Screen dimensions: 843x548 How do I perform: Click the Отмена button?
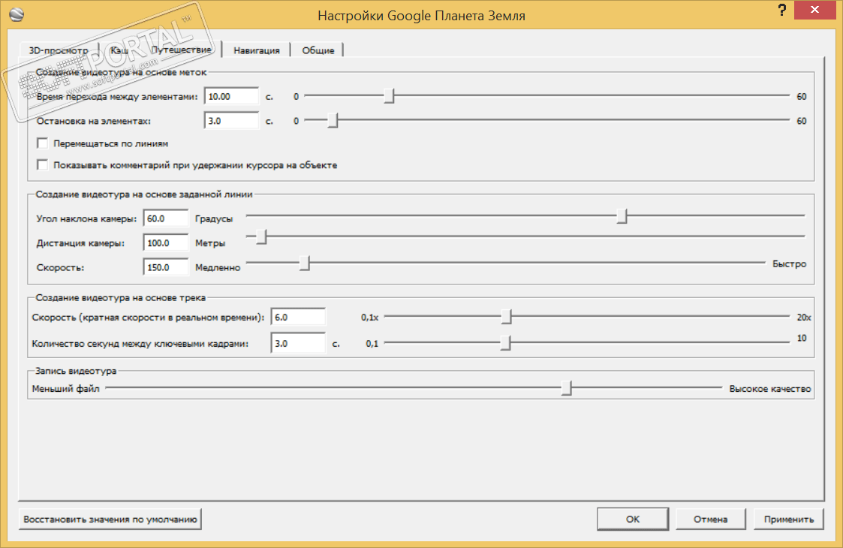click(x=710, y=519)
